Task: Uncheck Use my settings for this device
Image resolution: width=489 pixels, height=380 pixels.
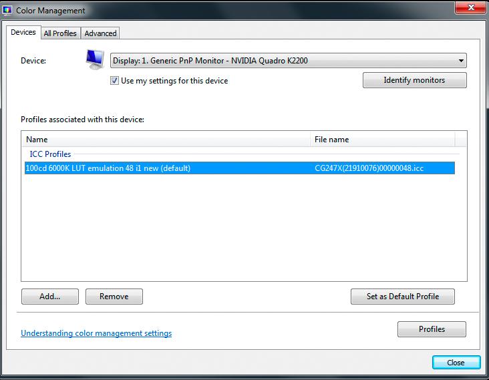Action: [114, 81]
